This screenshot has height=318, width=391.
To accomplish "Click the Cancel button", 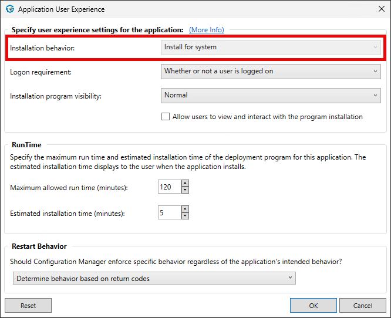I will 362,306.
